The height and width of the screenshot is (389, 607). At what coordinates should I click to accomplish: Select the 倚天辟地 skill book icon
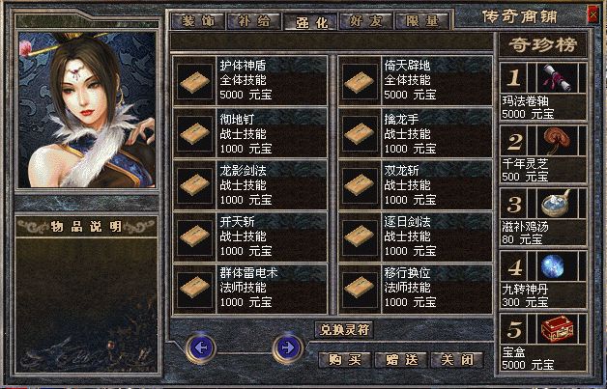coord(360,82)
